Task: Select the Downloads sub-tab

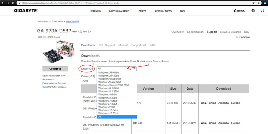Action: tap(88, 45)
